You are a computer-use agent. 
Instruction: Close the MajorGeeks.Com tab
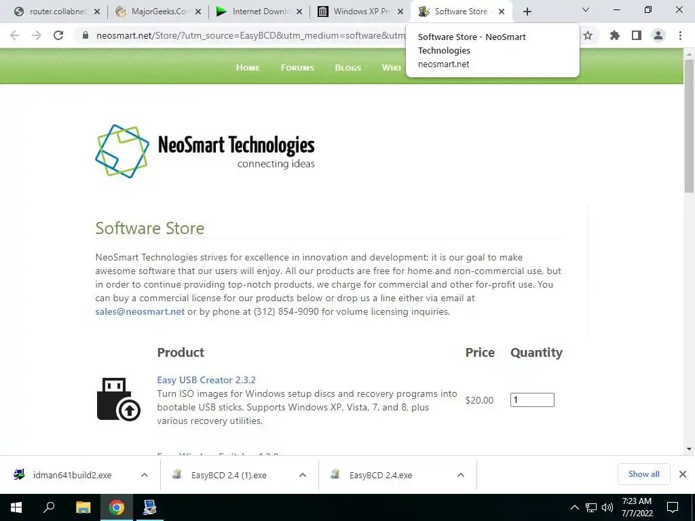point(199,12)
